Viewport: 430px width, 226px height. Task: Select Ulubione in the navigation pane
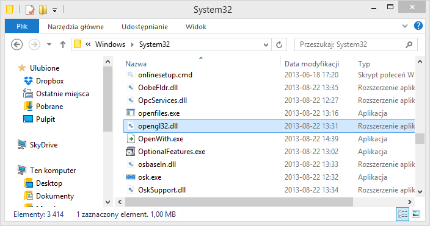click(x=45, y=68)
